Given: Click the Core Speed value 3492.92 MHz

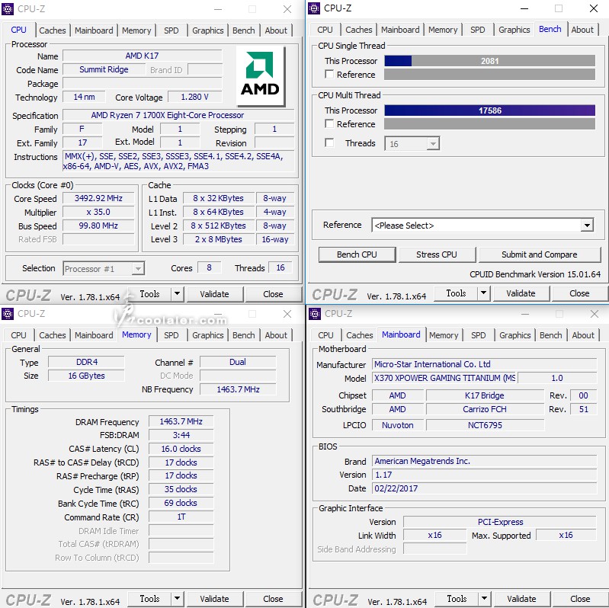Looking at the screenshot, I should [x=98, y=198].
